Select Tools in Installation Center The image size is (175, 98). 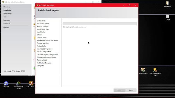tap(5, 17)
